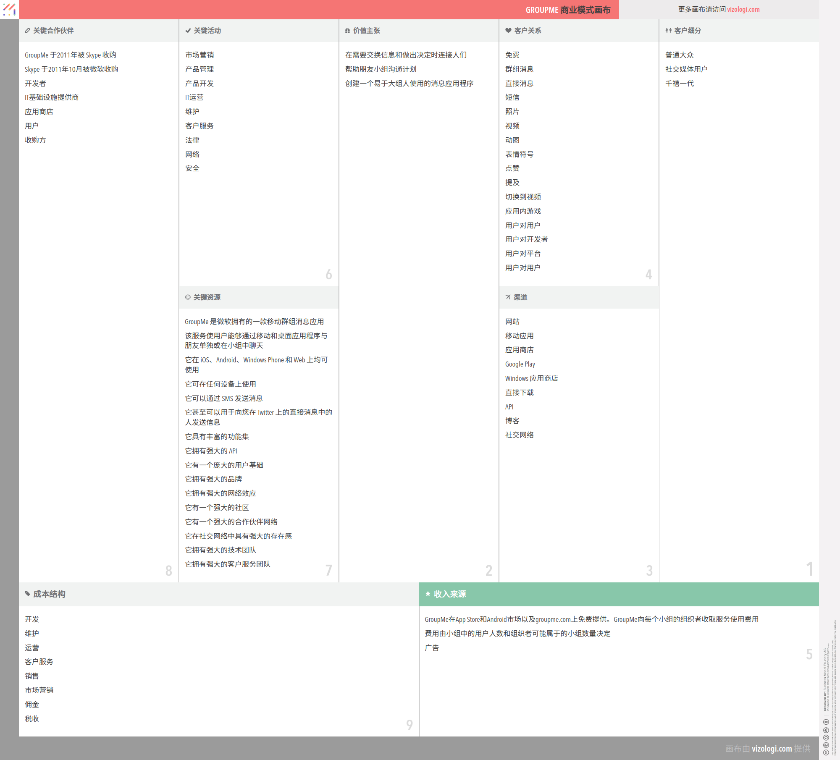Click the heart icon beside 客户关系

click(508, 31)
